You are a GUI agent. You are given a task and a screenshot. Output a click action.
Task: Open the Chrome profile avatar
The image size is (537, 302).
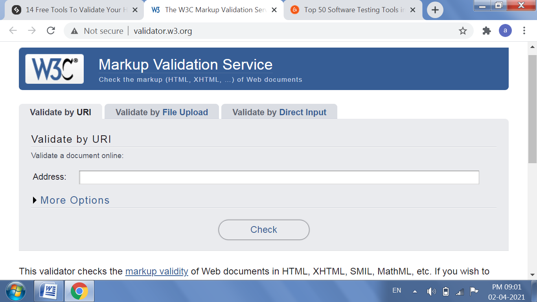point(505,31)
